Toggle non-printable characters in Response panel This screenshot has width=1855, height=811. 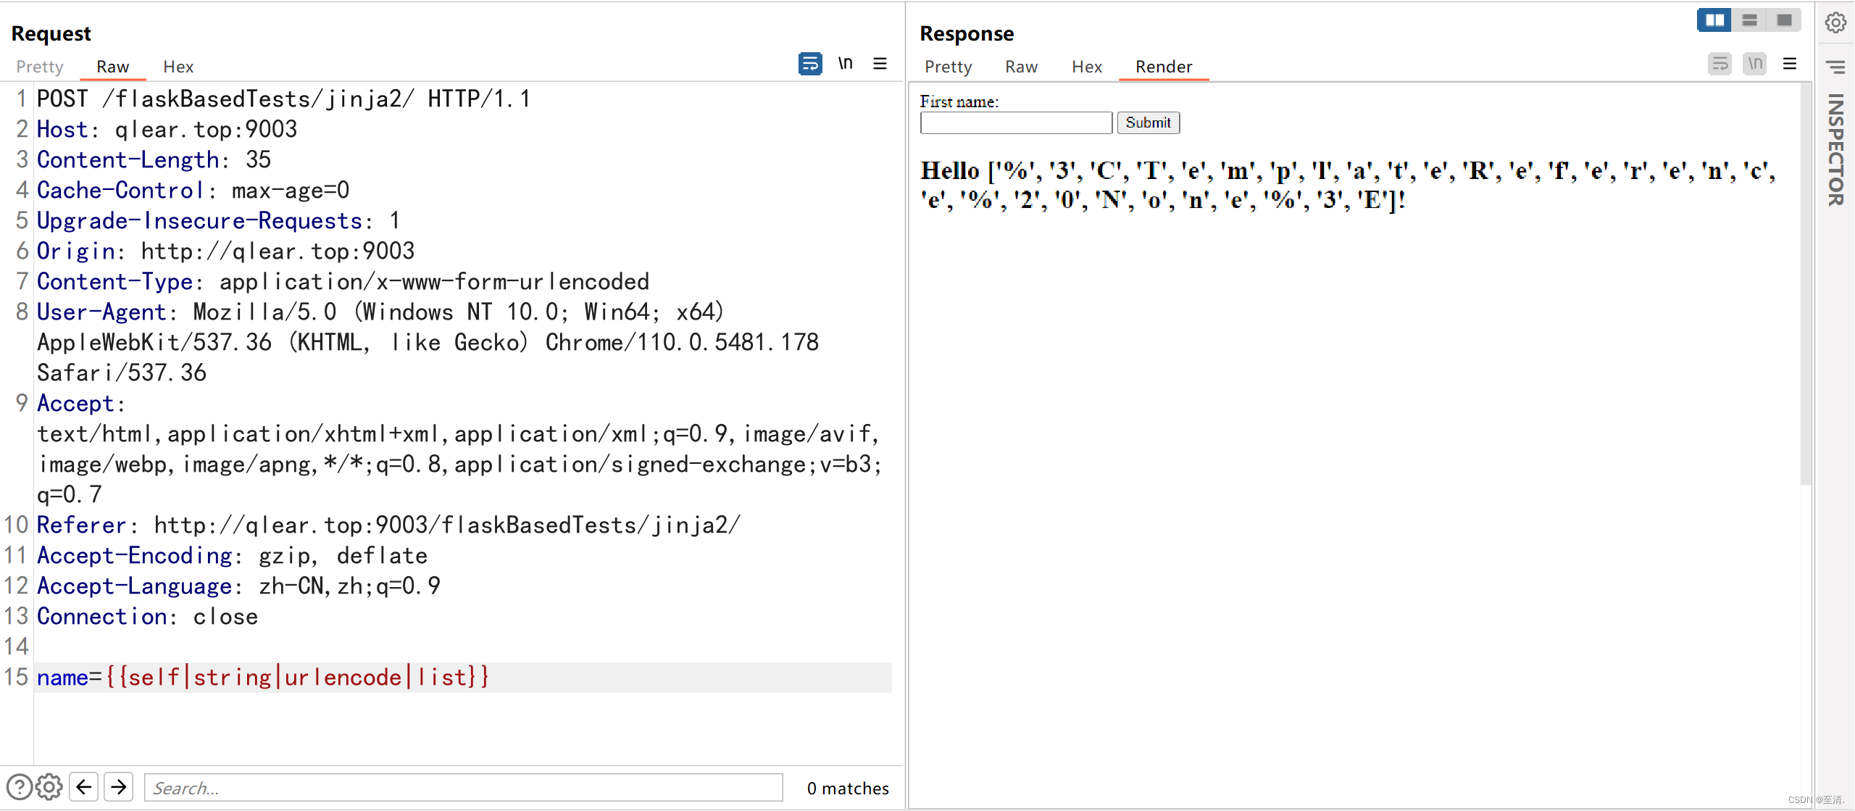(x=1754, y=64)
